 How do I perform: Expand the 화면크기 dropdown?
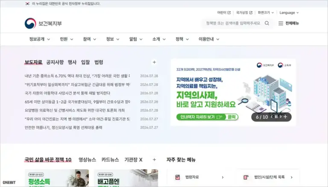click(266, 12)
